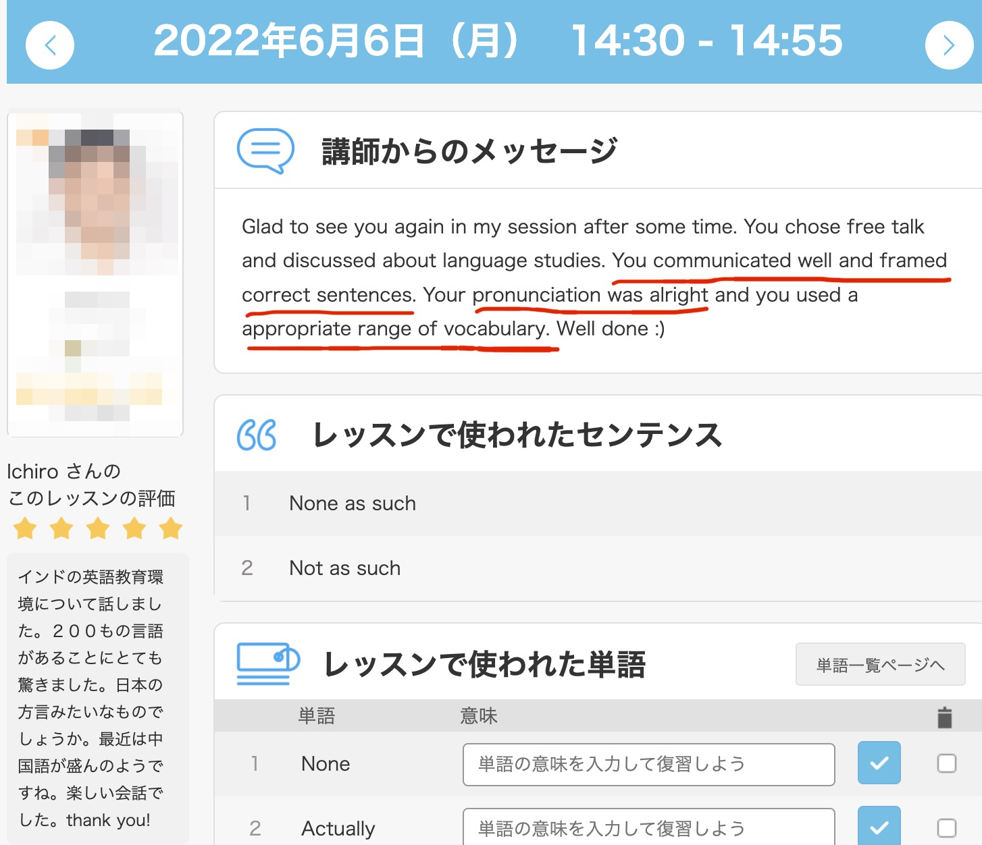982x845 pixels.
Task: Confirm meaning for word 'None' with checkmark
Action: [879, 763]
